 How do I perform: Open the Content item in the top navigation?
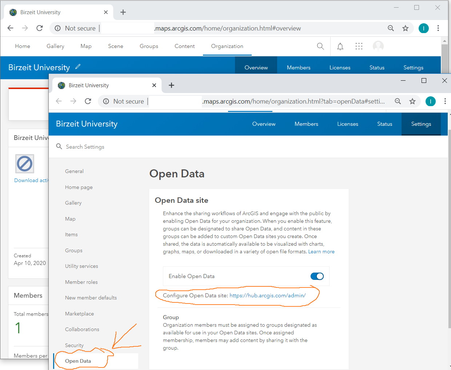pos(185,46)
